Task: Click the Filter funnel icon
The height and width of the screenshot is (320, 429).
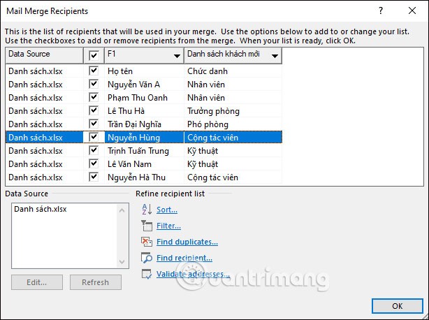Action: pyautogui.click(x=146, y=226)
